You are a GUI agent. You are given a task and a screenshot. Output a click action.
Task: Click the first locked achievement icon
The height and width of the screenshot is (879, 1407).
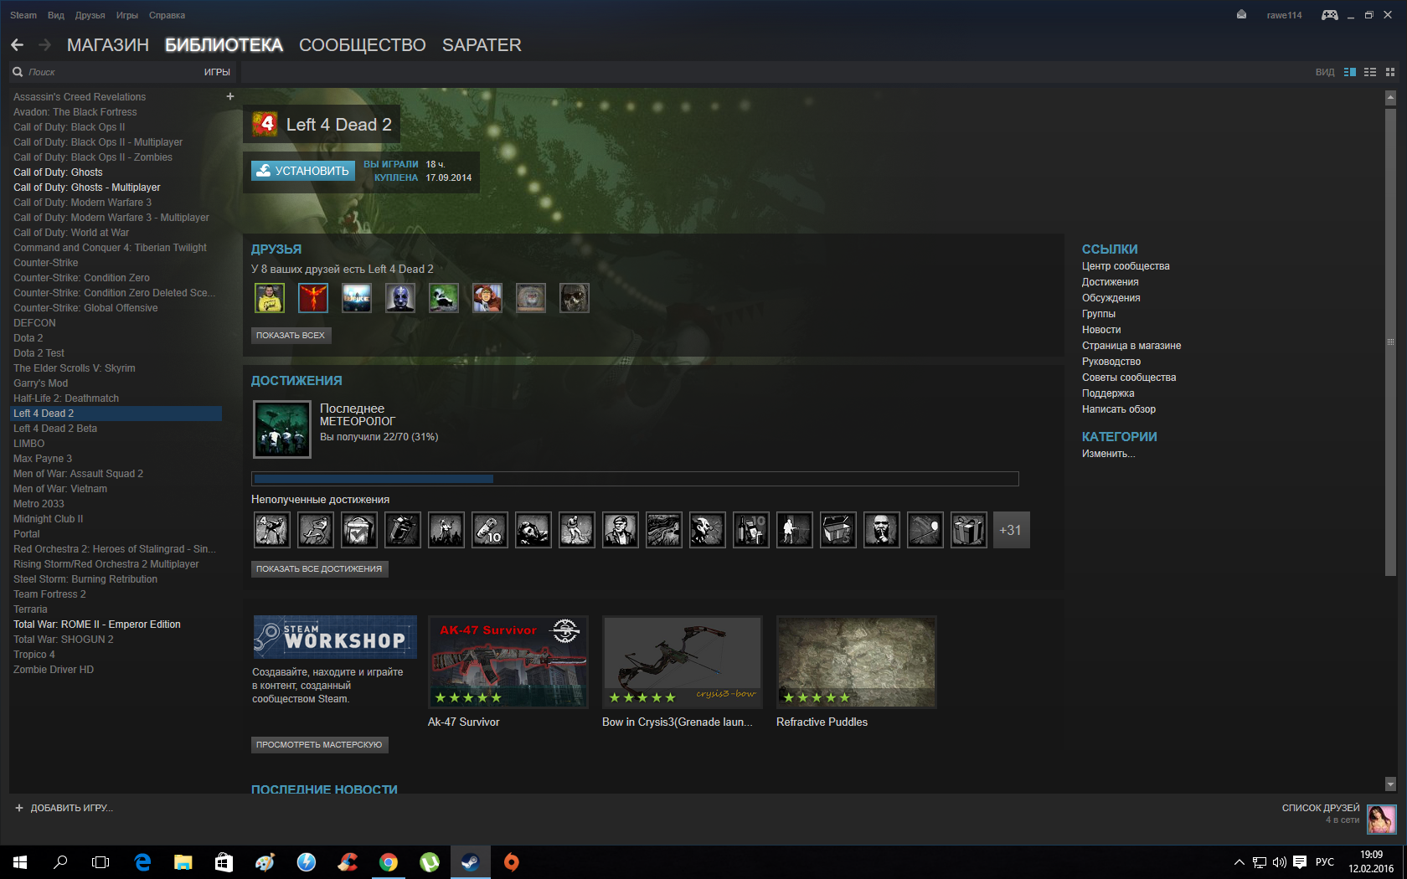[x=271, y=530]
